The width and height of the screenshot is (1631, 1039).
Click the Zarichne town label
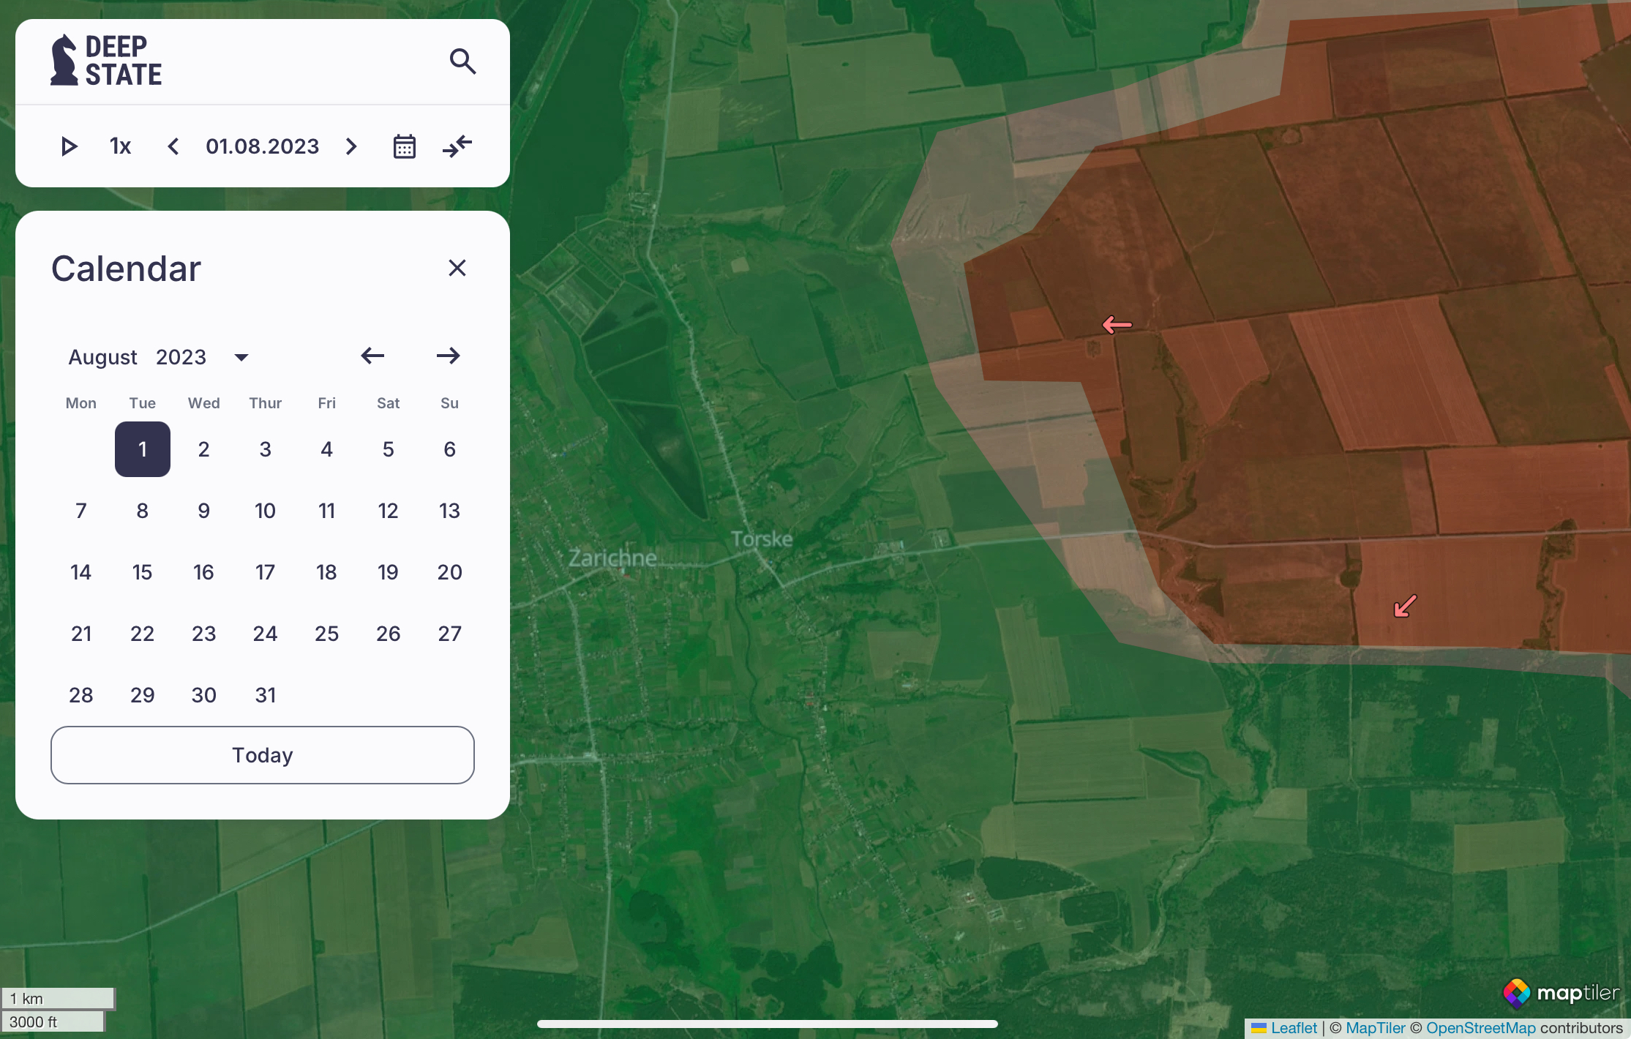[x=612, y=558]
